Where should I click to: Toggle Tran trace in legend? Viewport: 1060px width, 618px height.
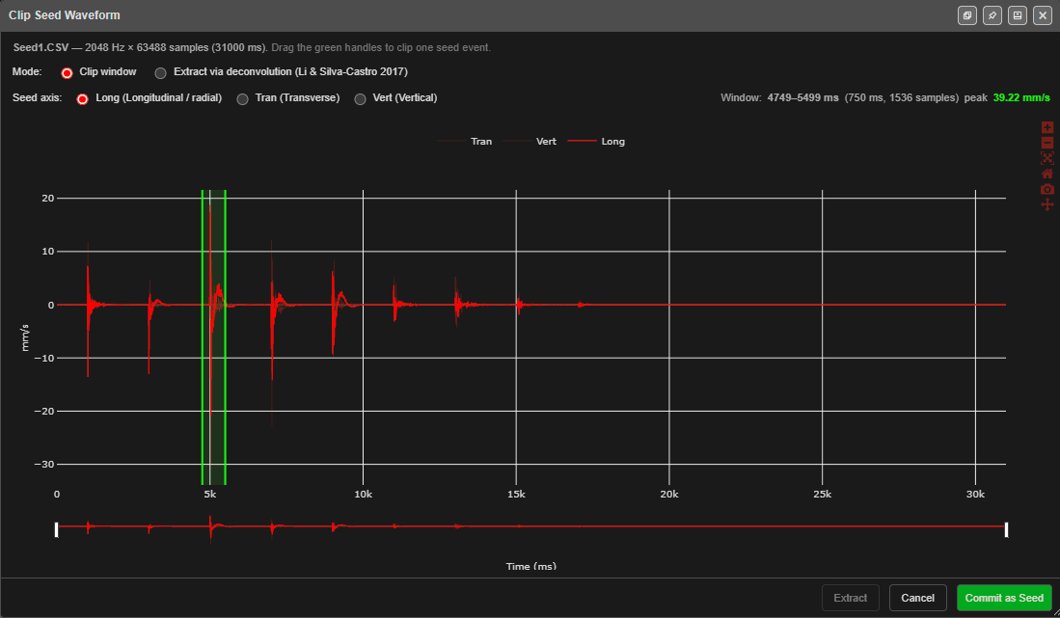[465, 141]
